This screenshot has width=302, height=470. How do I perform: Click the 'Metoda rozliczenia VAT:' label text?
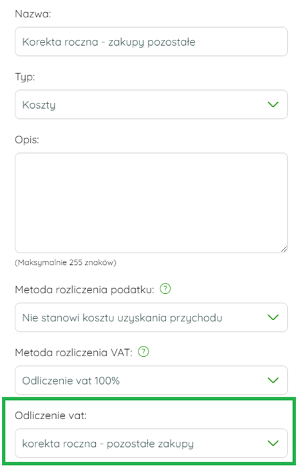click(x=73, y=353)
